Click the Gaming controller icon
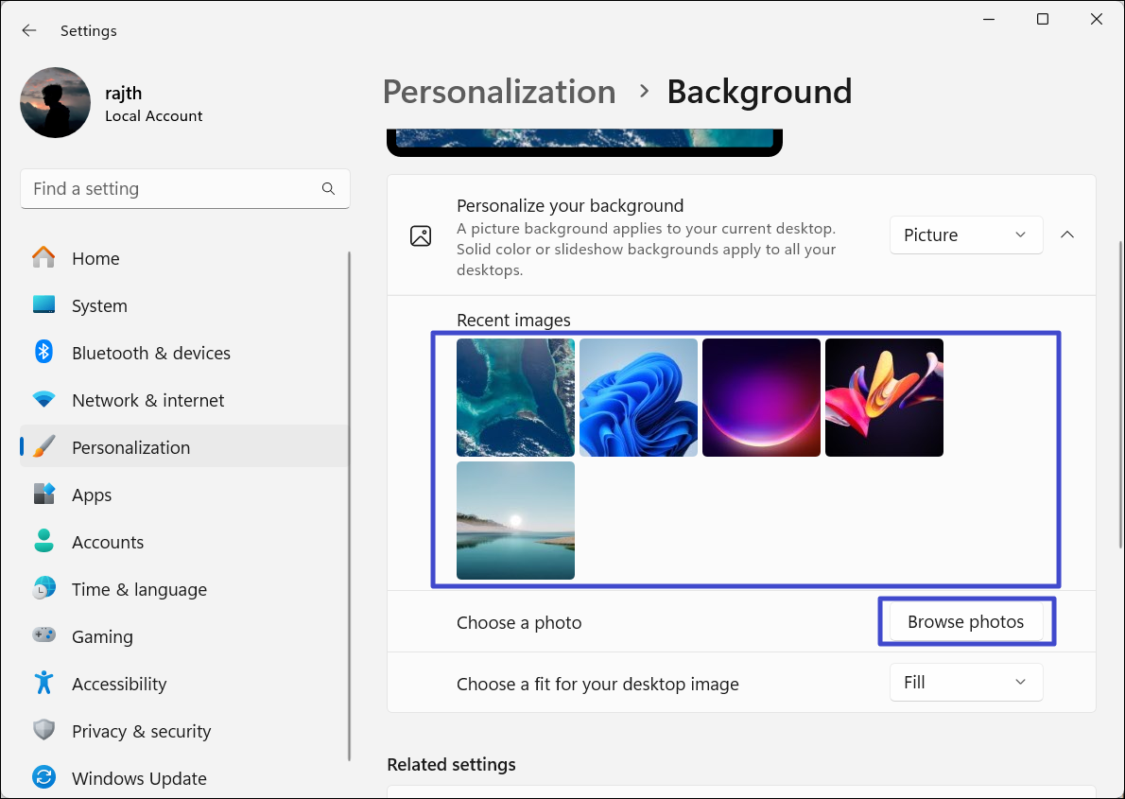The width and height of the screenshot is (1125, 799). (43, 636)
